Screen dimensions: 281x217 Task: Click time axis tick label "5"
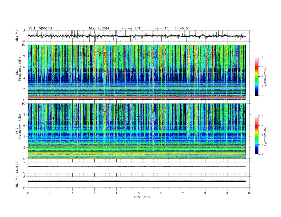click(139, 193)
